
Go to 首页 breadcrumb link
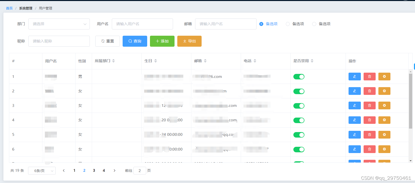(9, 8)
